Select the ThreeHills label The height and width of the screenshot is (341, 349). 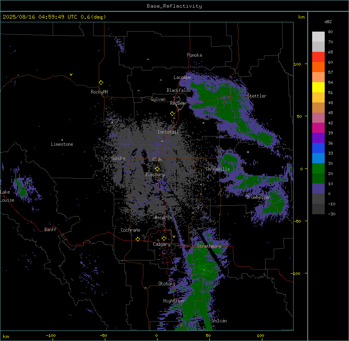[x=217, y=169]
